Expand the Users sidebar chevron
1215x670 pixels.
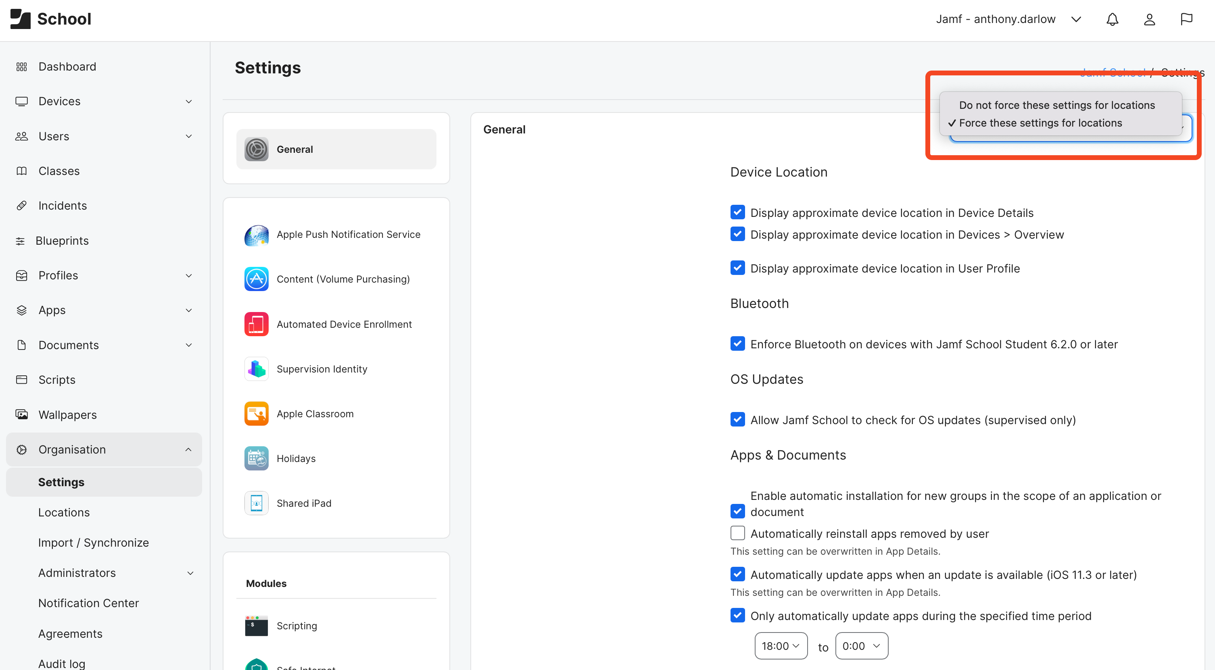[x=189, y=136]
